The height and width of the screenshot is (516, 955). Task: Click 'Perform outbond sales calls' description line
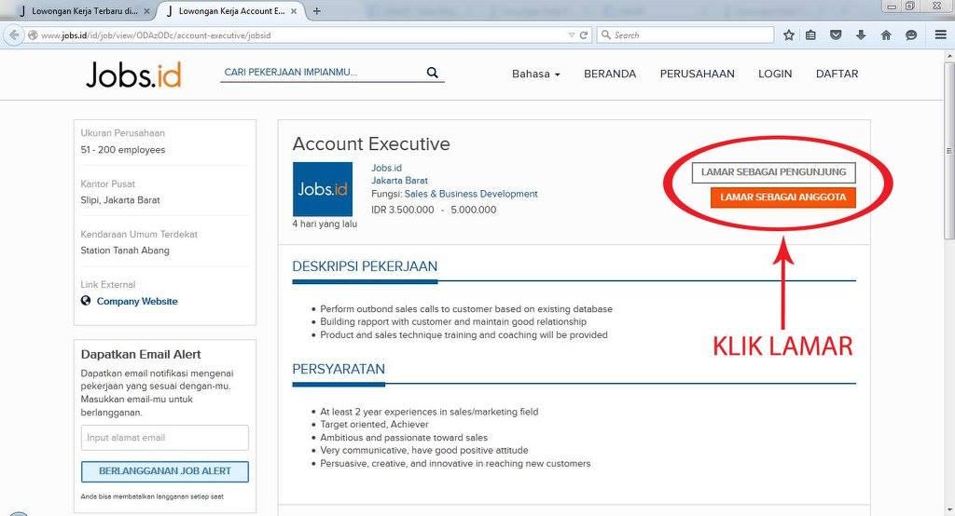coord(466,309)
